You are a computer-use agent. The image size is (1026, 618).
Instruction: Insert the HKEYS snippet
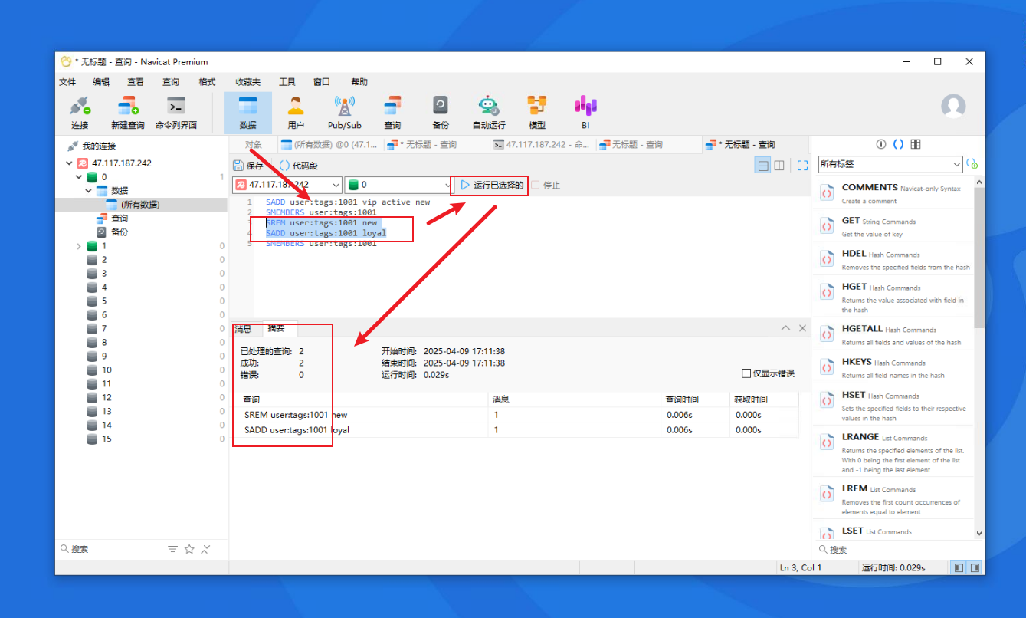[x=893, y=367]
